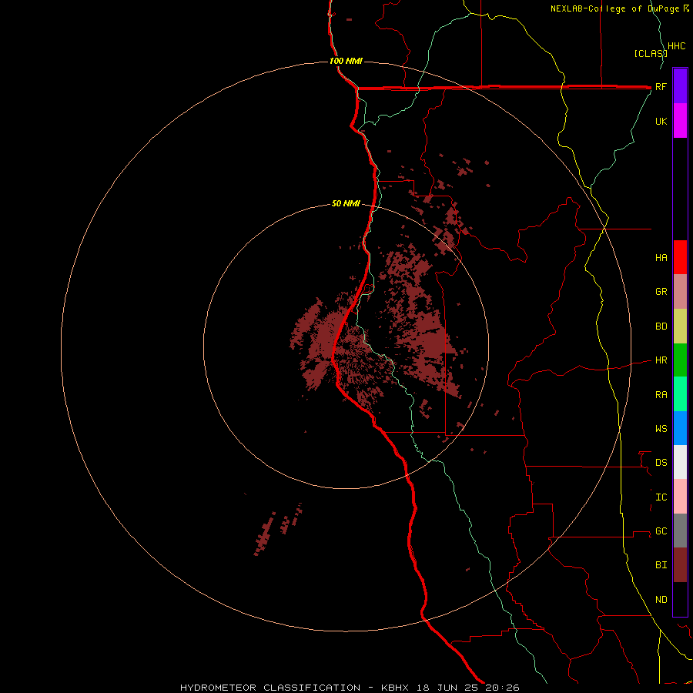Screen dimensions: 693x693
Task: Select the GC gray legend swatch
Action: pyautogui.click(x=680, y=531)
